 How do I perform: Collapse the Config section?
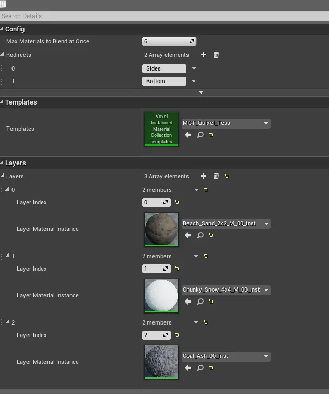point(3,29)
